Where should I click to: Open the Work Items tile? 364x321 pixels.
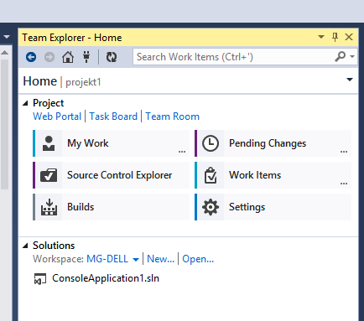pyautogui.click(x=273, y=175)
